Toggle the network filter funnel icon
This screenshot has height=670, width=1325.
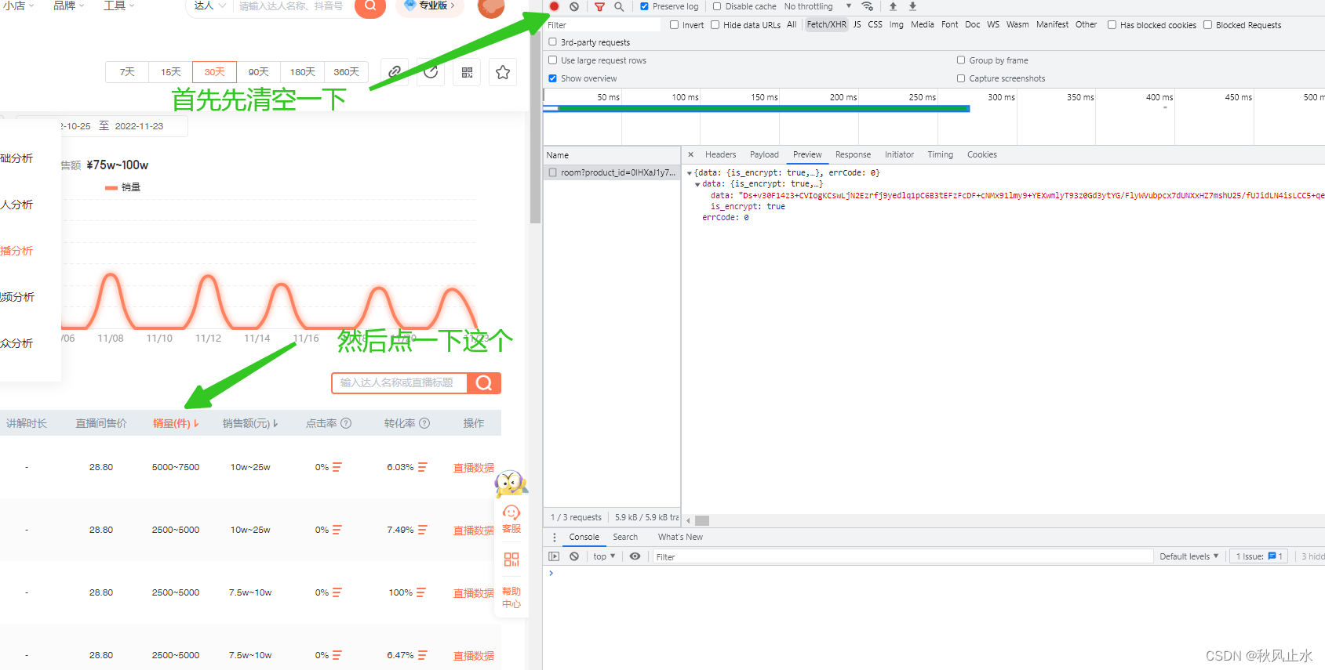(599, 6)
